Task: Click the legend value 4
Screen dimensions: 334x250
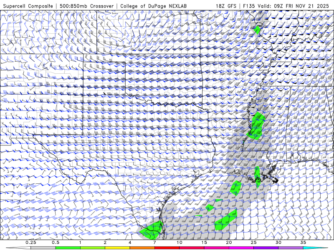Action: (x=130, y=242)
